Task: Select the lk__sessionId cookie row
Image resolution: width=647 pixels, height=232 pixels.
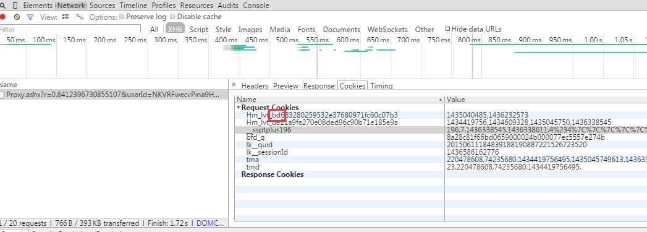Action: click(x=441, y=152)
